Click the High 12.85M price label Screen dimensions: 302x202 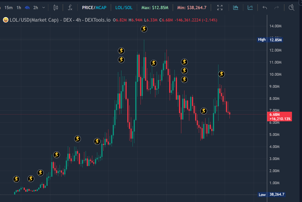270,40
